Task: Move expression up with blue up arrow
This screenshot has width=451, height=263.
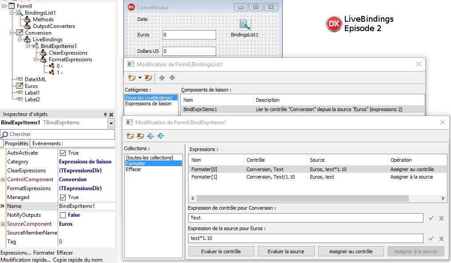Action: click(x=150, y=135)
